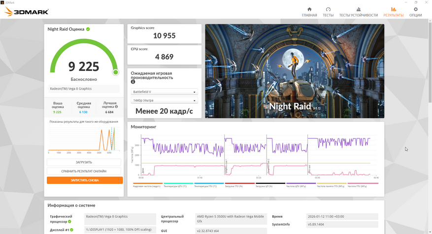
Task: Click the info icon next to Лучшая оценка
Action: (116, 107)
